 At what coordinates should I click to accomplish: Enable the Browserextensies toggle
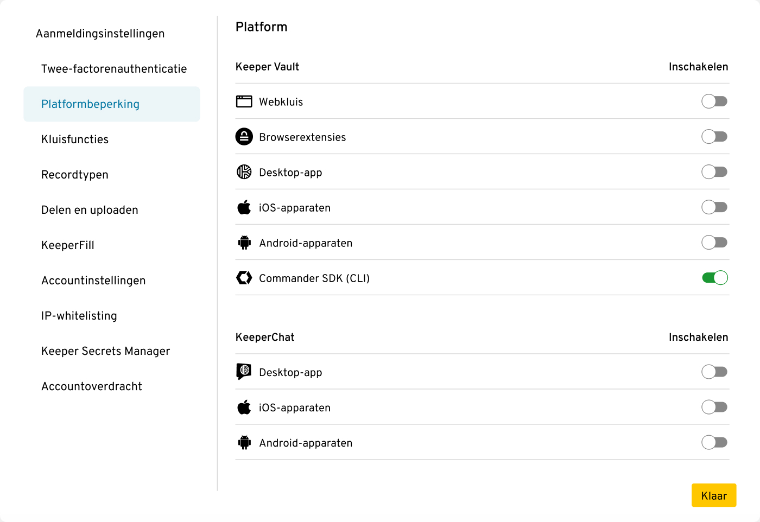714,137
